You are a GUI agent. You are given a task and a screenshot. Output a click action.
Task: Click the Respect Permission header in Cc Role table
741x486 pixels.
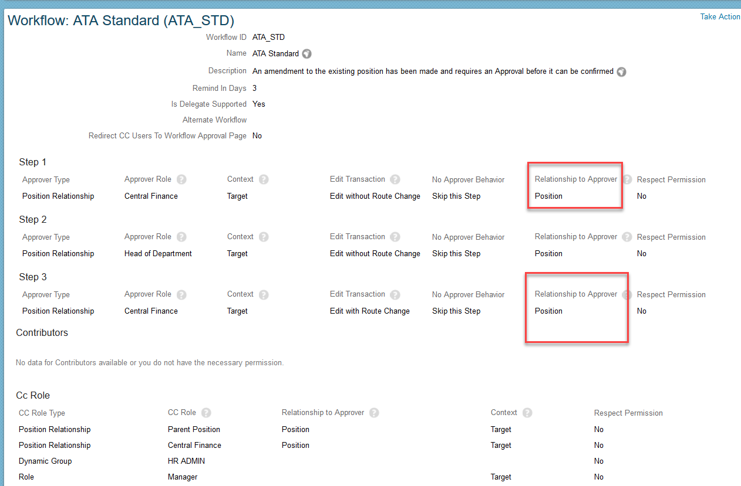pos(628,413)
